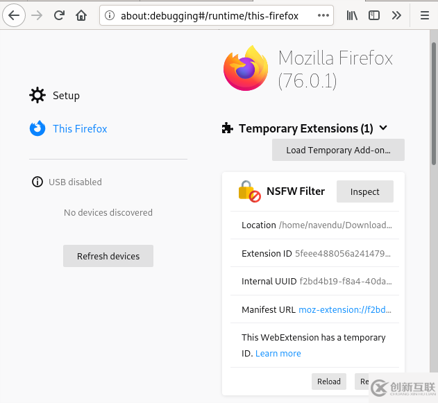Click the No devices discovered message

coord(108,212)
